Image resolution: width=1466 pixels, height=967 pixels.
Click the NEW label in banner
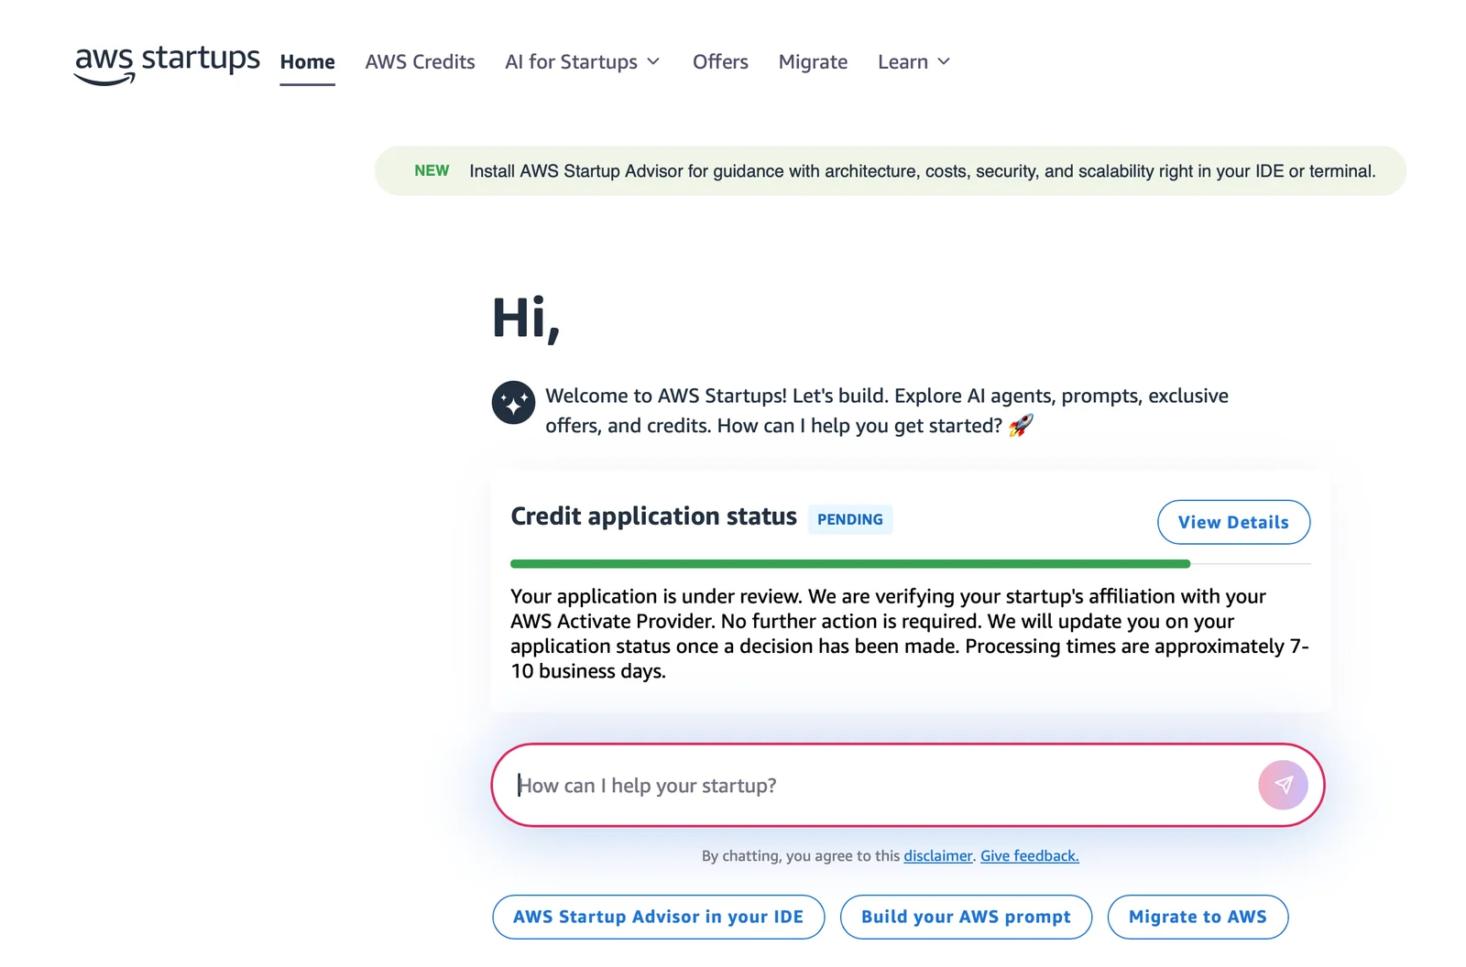coord(432,171)
